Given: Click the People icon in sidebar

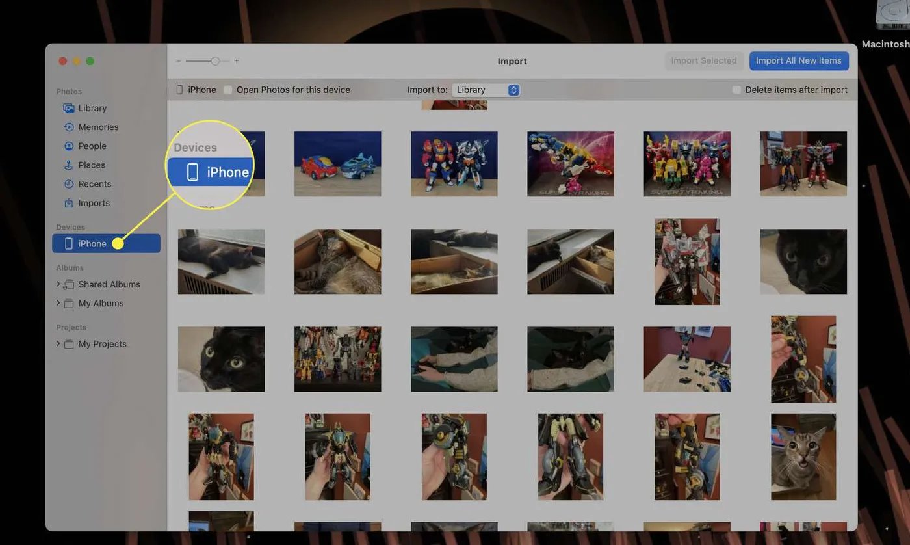Looking at the screenshot, I should coord(68,146).
